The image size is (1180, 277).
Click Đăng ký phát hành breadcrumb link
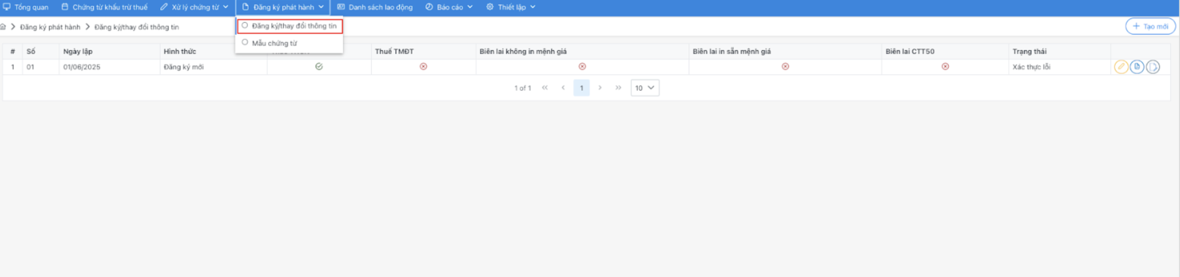pyautogui.click(x=50, y=27)
